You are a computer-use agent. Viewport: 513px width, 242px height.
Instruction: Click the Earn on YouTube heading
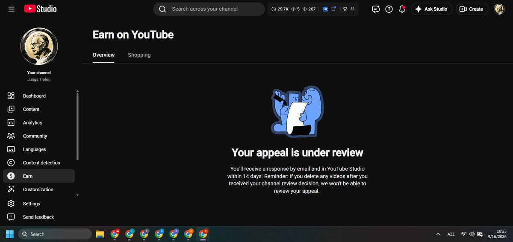[133, 35]
